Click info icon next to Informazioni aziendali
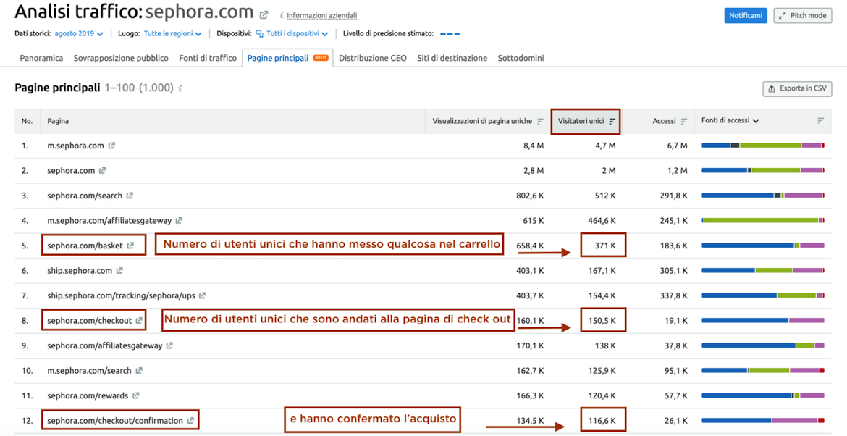This screenshot has width=847, height=436. point(282,15)
